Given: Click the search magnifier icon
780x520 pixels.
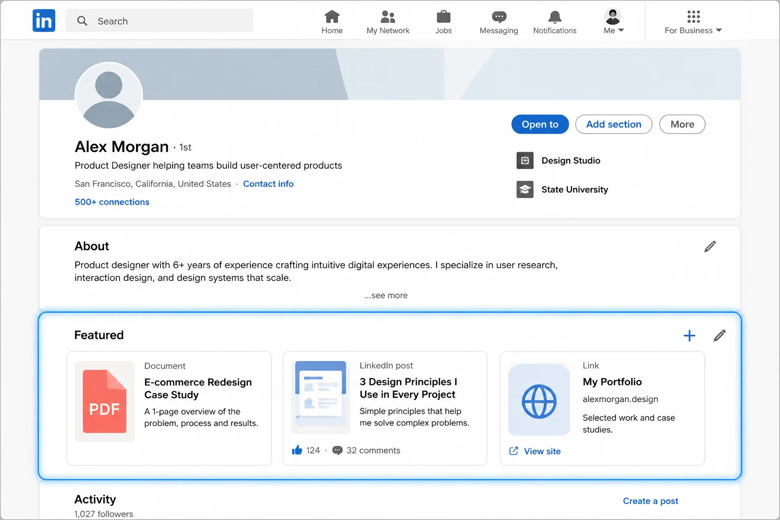Looking at the screenshot, I should [x=82, y=21].
